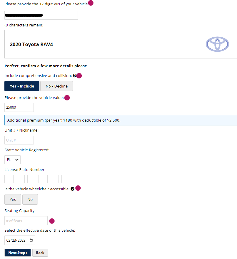
Task: Click first License Plate Number box
Action: pyautogui.click(x=9, y=179)
